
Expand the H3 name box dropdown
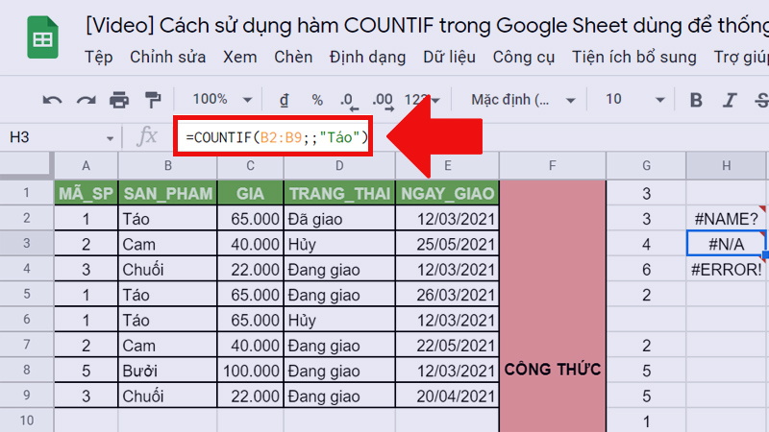coord(110,138)
